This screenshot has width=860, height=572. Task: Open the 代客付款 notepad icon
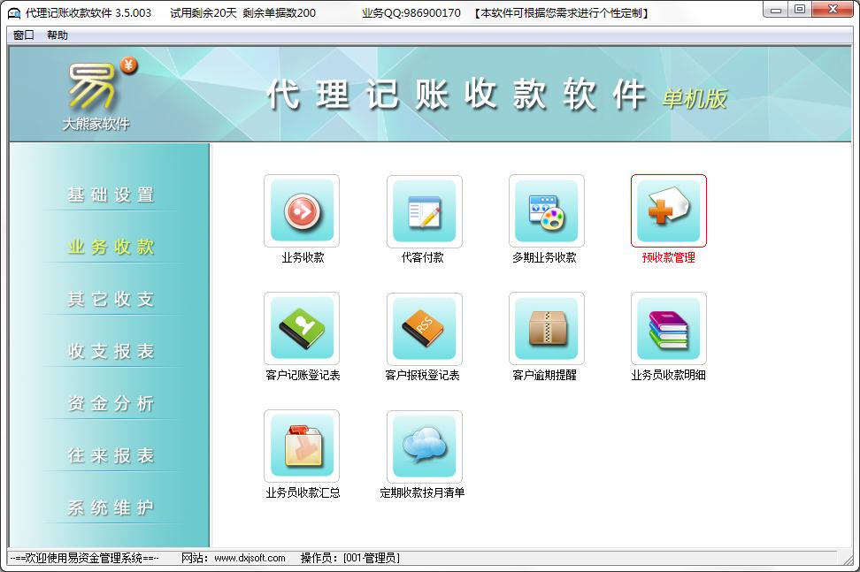pos(424,211)
